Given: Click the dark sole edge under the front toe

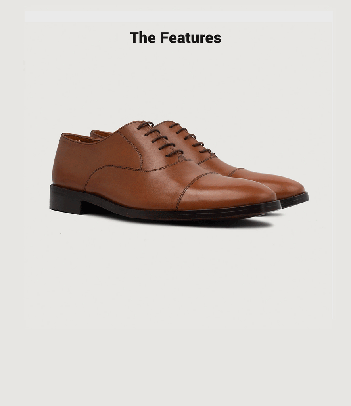Looking at the screenshot, I should click(228, 210).
